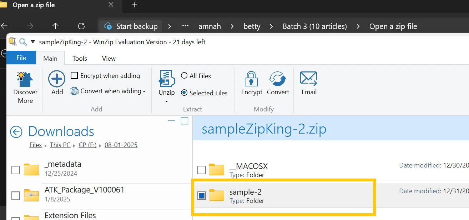Click the _metadata folder icon
Viewport: 469px width, 220px height.
pos(31,169)
